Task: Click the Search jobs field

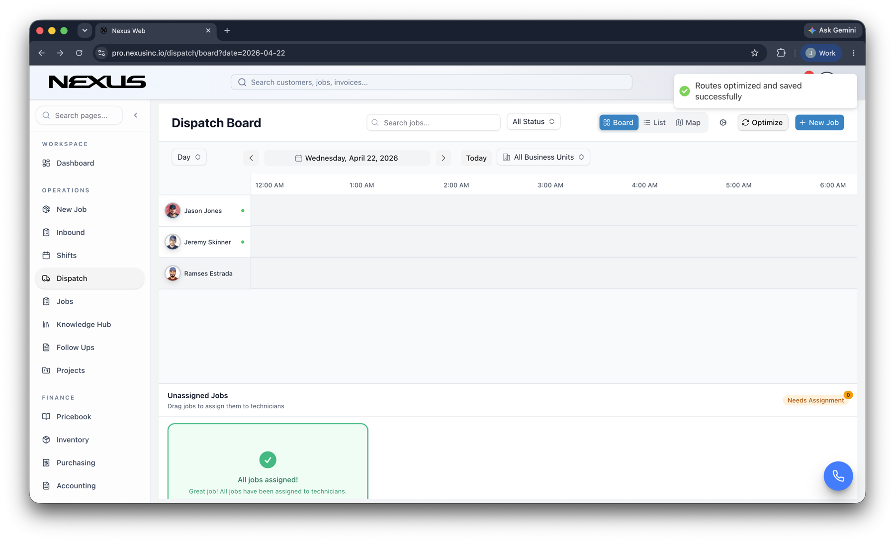Action: click(x=434, y=122)
